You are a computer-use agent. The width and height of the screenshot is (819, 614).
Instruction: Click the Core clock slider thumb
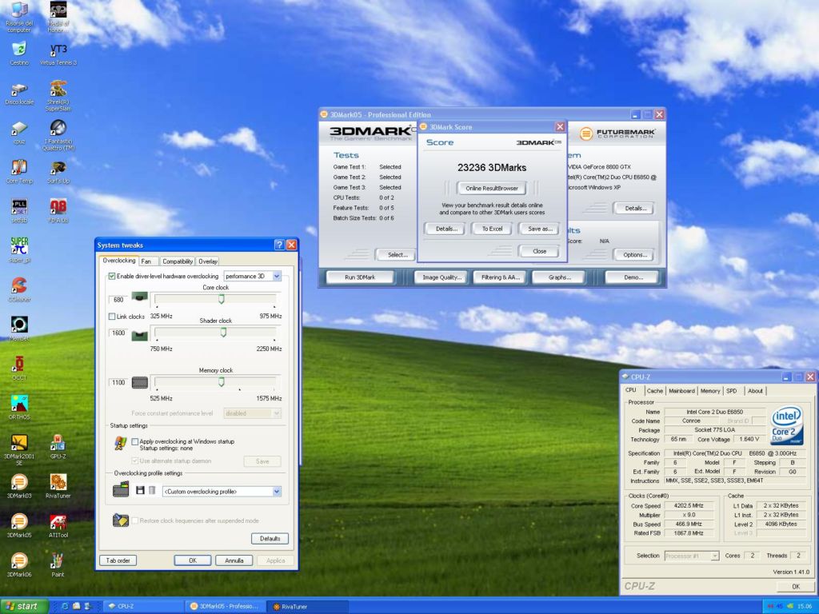pos(222,299)
